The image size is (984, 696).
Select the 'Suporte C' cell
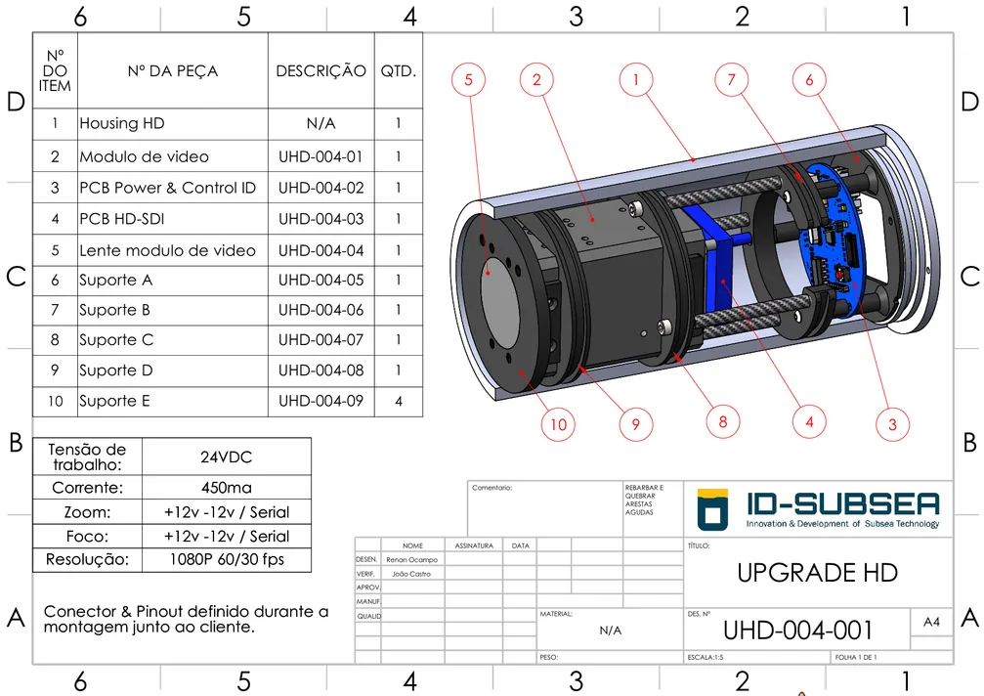[x=173, y=340]
